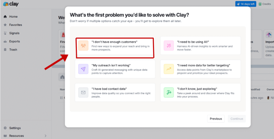Image resolution: width=274 pixels, height=139 pixels.
Task: Click the people icon for not enough customers
Action: coord(83,46)
